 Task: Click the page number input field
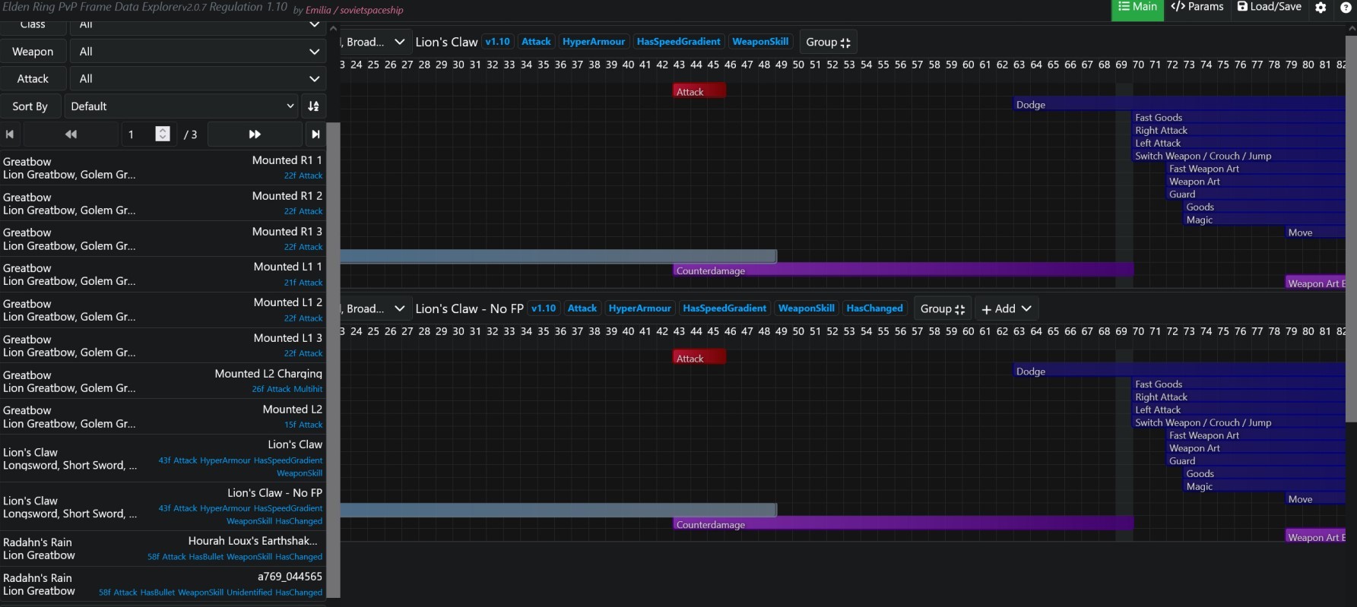tap(139, 134)
